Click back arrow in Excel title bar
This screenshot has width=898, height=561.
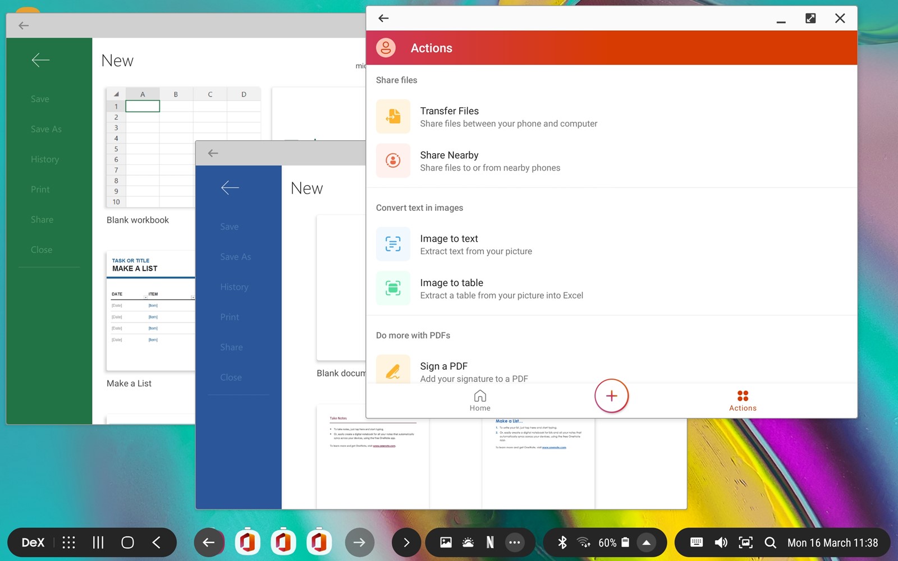pos(24,25)
